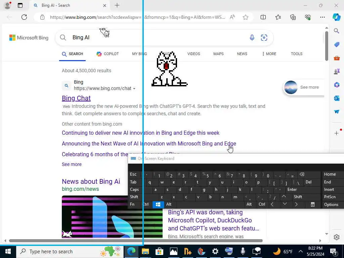Toggle the Fn key on keyboard
344x258 pixels.
(132, 204)
